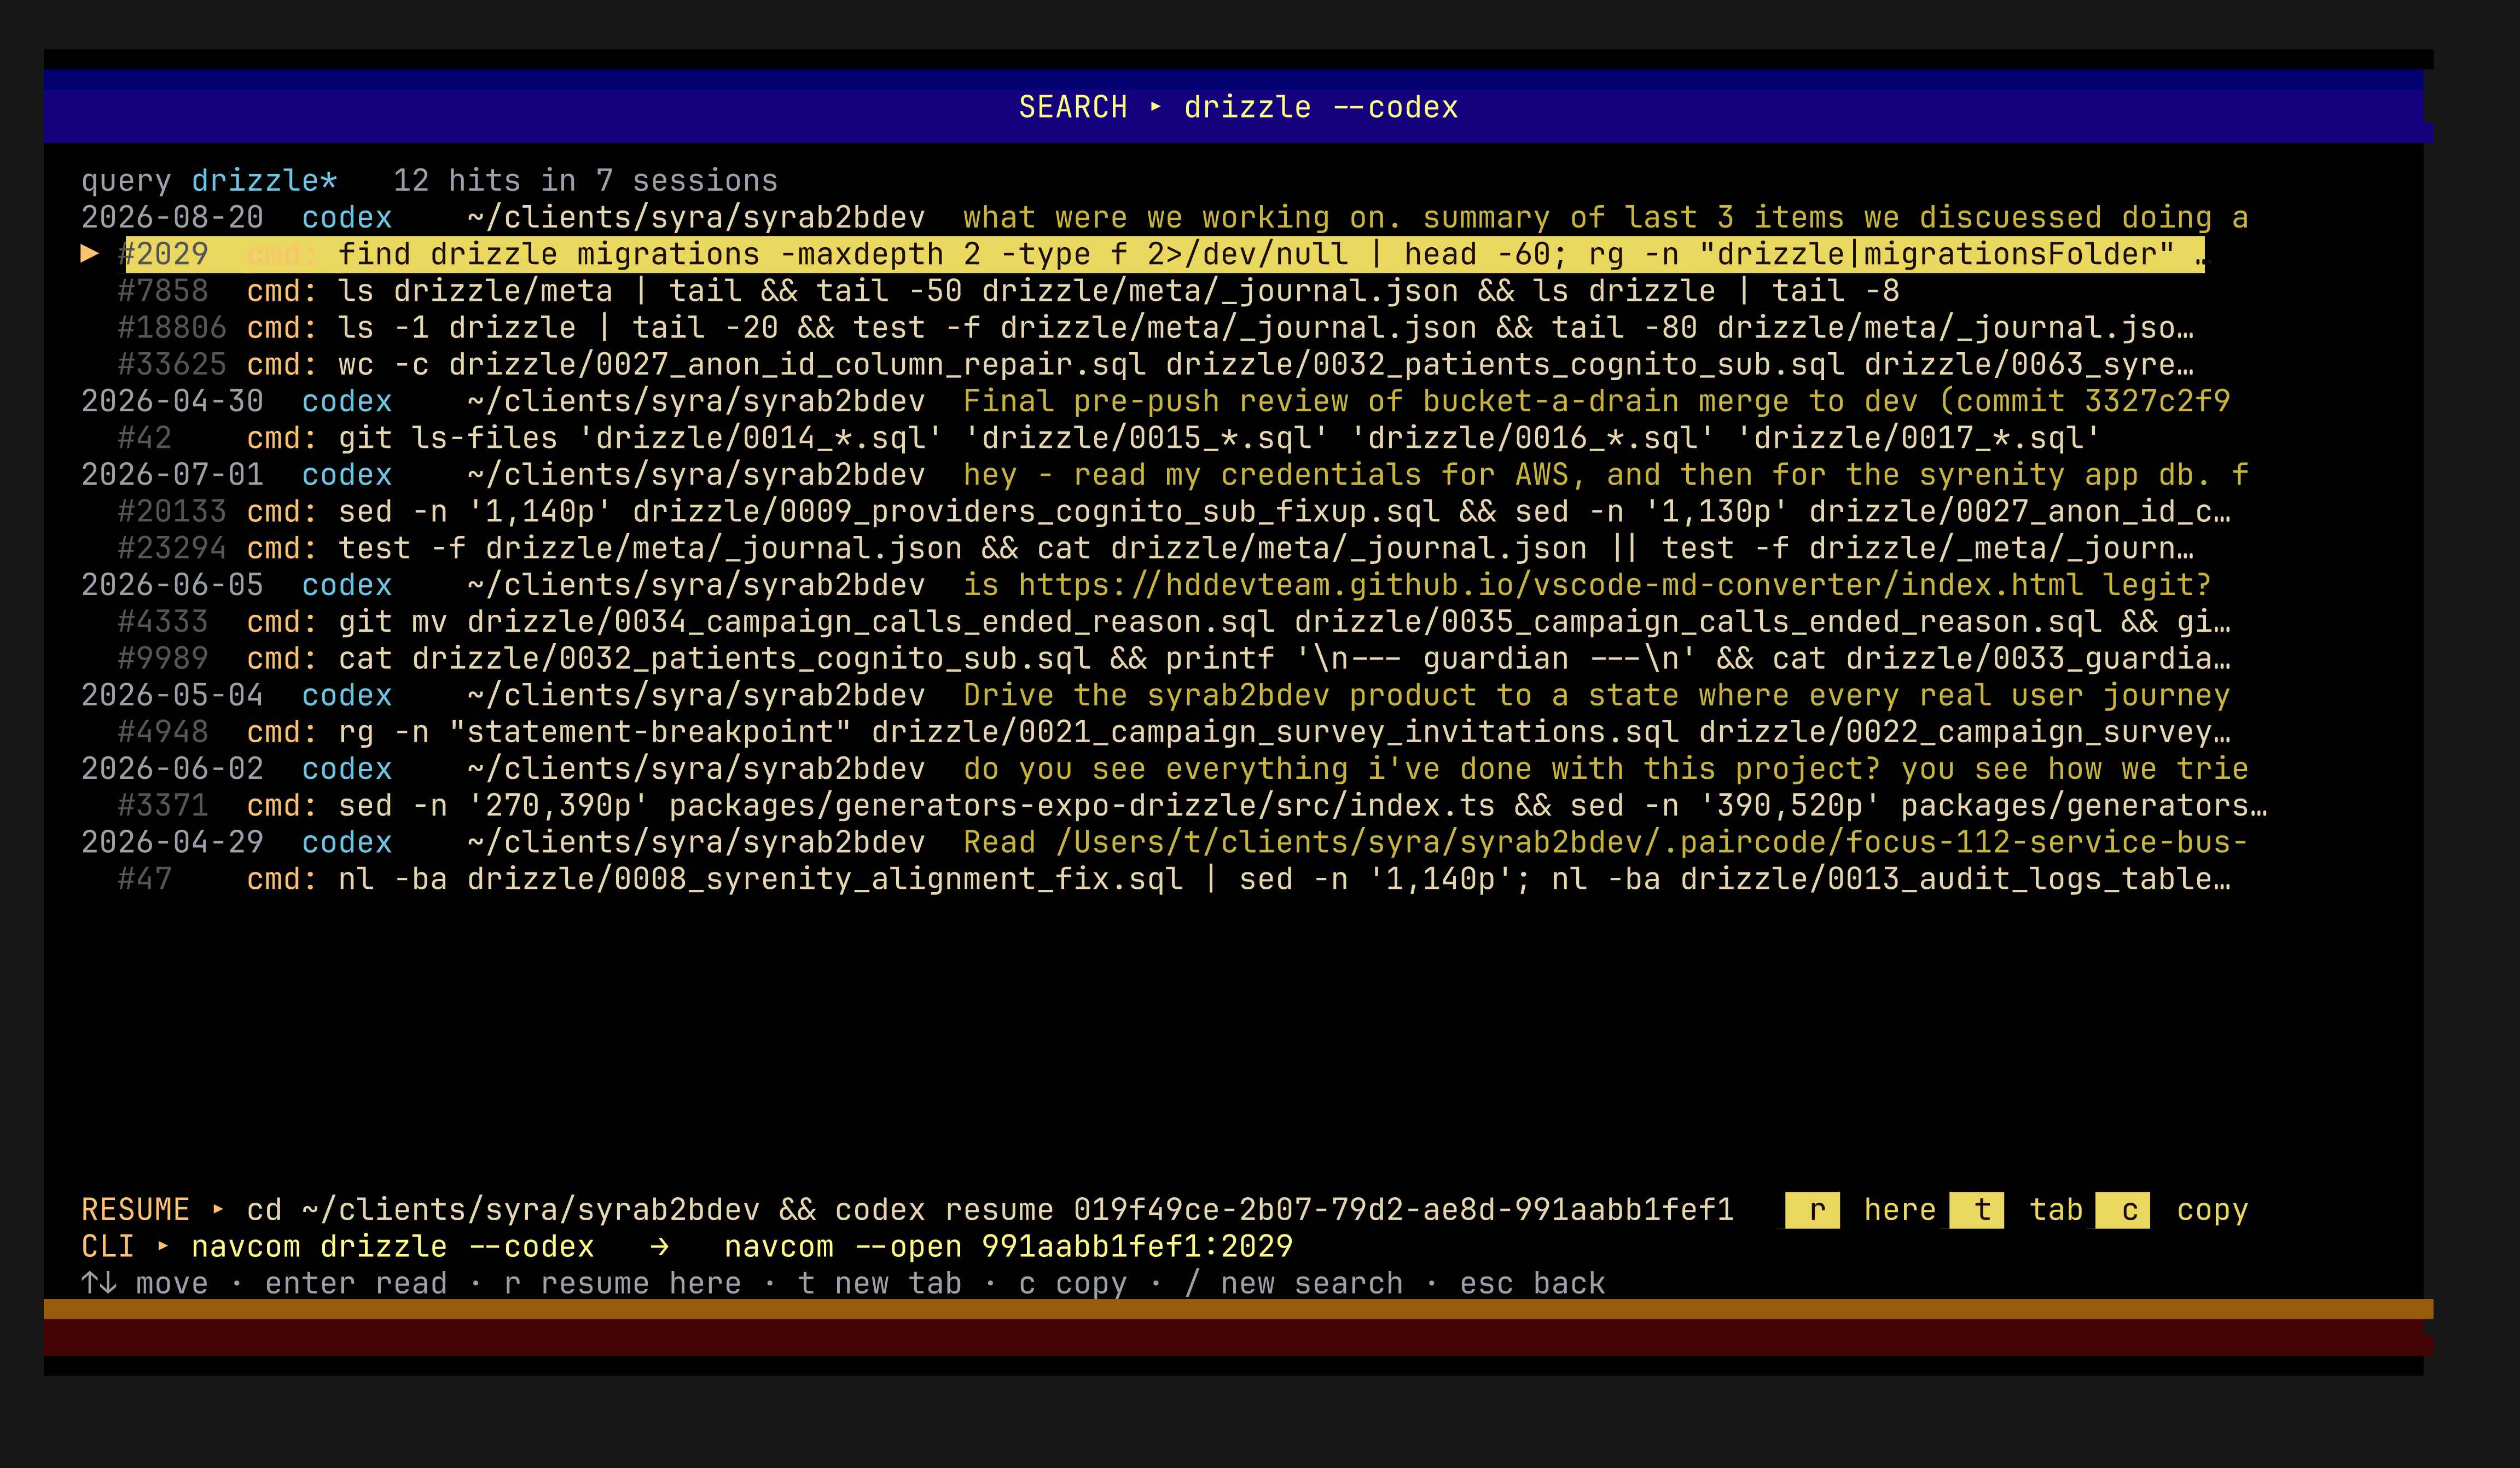Click the 'r resume here' hint
The width and height of the screenshot is (2520, 1468).
(x=622, y=1284)
